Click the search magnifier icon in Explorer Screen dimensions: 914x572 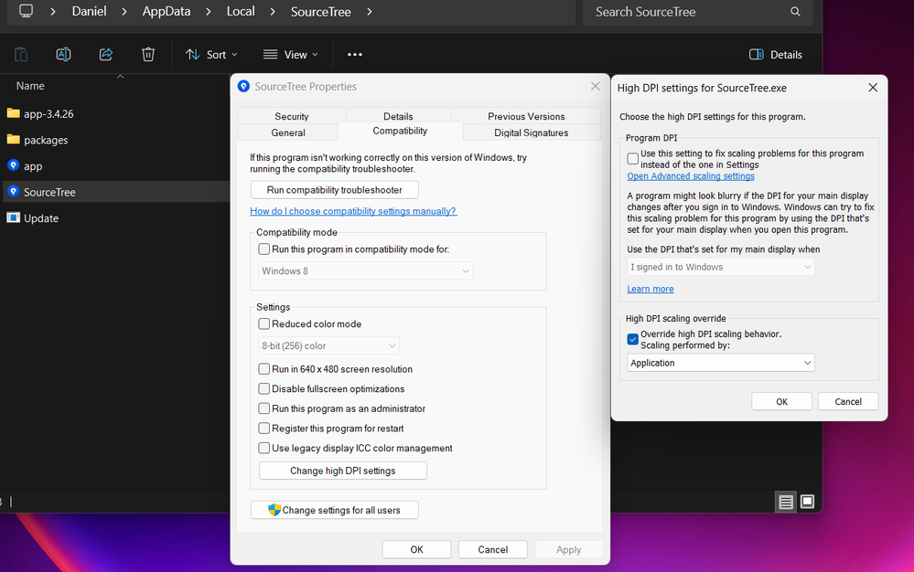795,12
